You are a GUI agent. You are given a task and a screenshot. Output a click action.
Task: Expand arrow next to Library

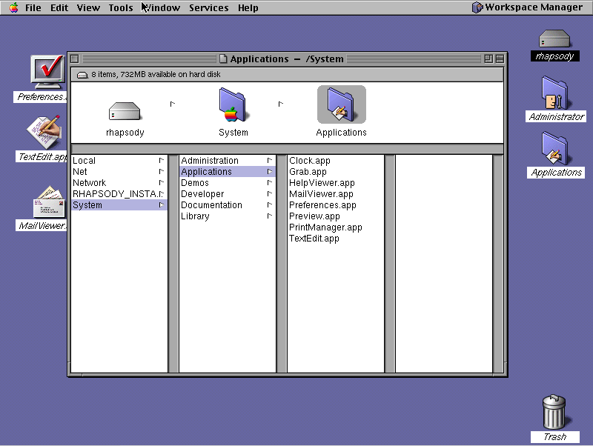point(270,216)
